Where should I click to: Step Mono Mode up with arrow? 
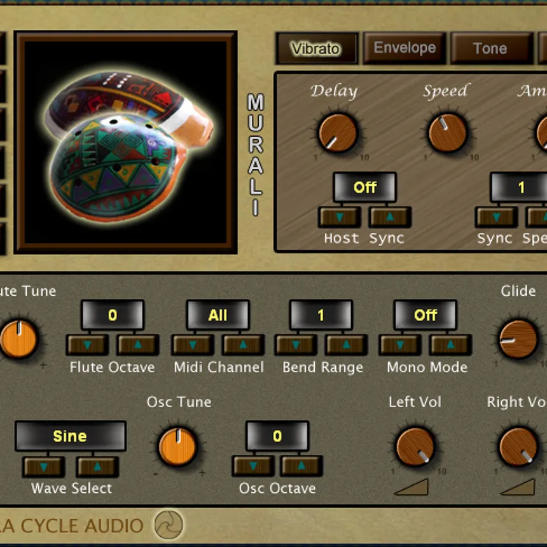tap(450, 345)
